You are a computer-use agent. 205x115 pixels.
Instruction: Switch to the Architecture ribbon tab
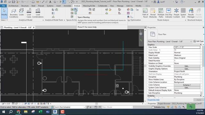point(13,6)
